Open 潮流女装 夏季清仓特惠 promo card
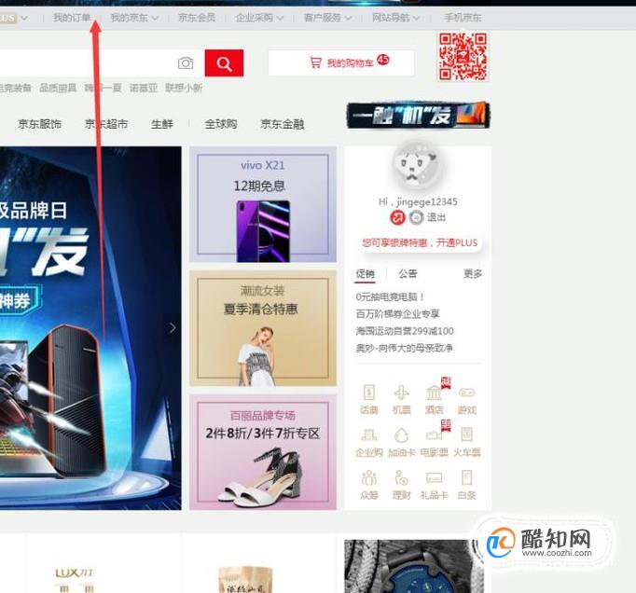Screen dimensions: 636x593 [x=263, y=328]
